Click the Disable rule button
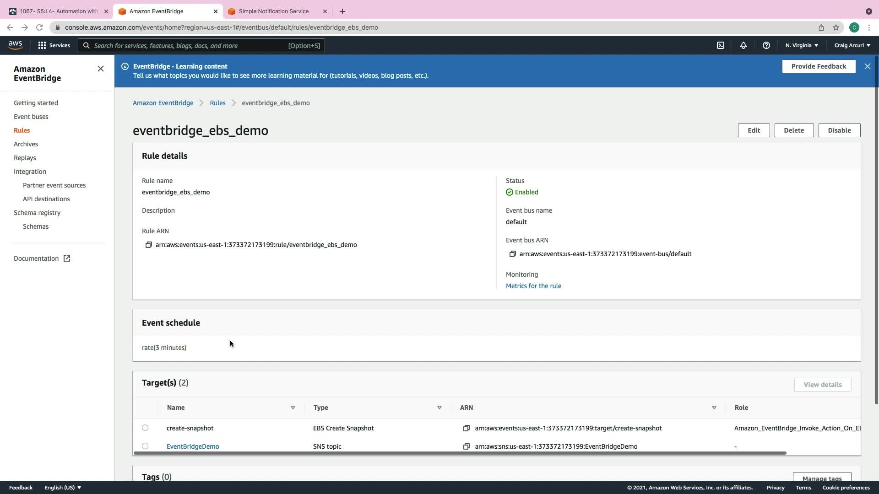Screen dimensions: 879x494 [x=839, y=130]
